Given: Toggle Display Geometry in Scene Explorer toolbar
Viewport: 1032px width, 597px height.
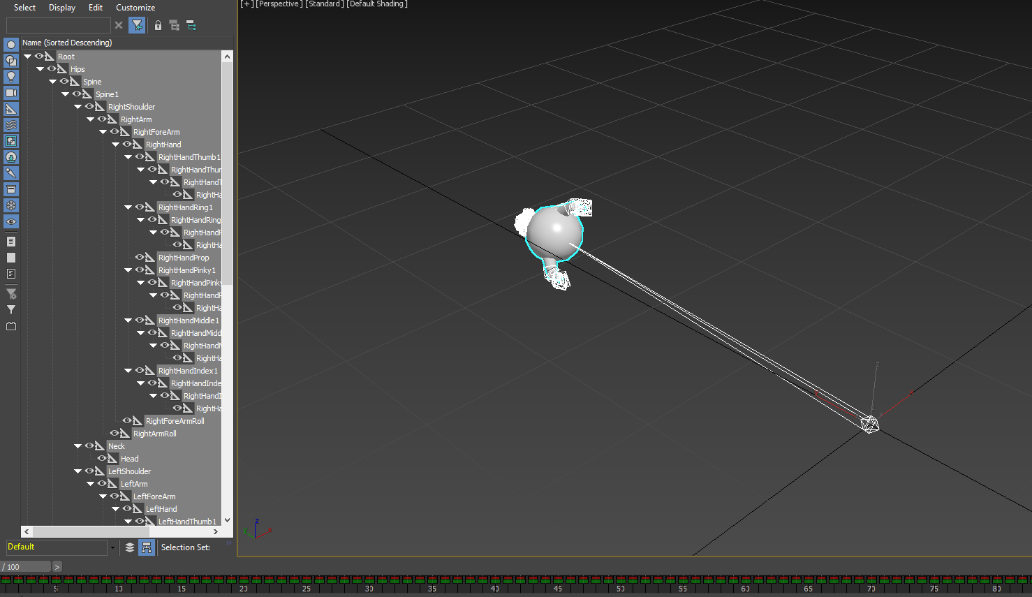Looking at the screenshot, I should pos(11,43).
